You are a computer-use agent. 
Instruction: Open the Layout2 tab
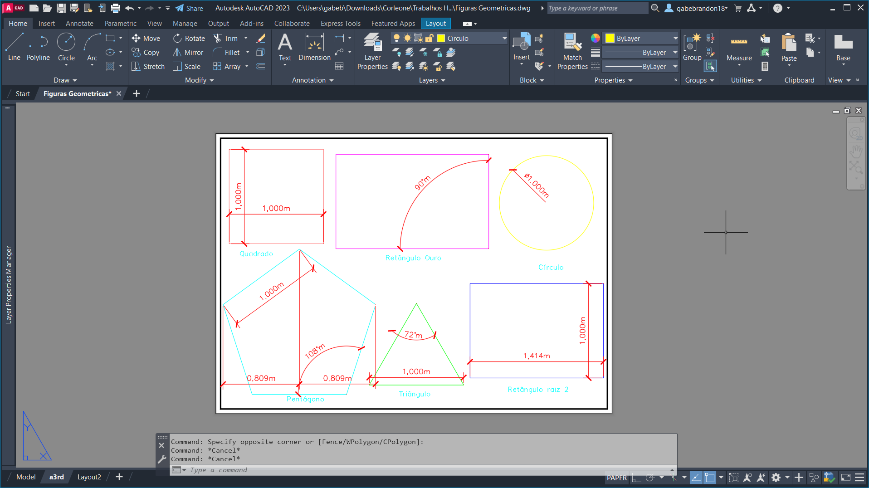(89, 477)
